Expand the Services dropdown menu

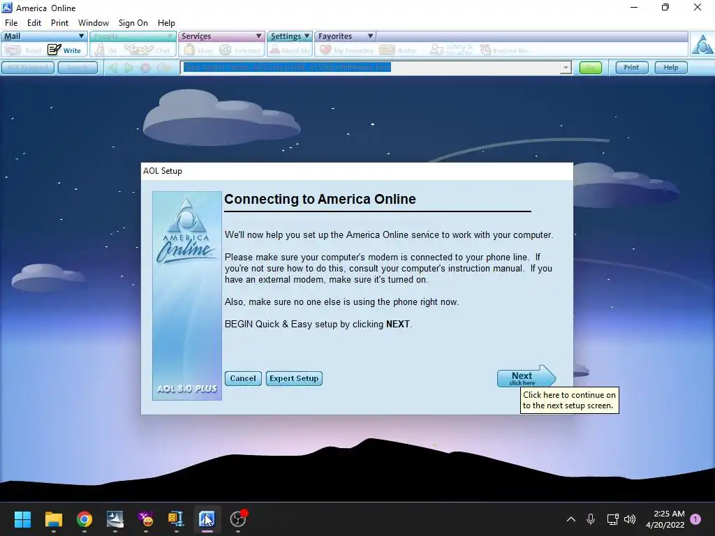click(x=258, y=36)
